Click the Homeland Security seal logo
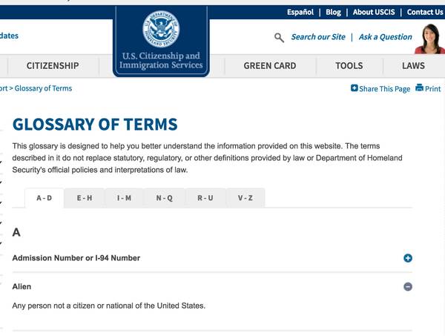Viewport: 445px width, 336px height. [x=161, y=29]
